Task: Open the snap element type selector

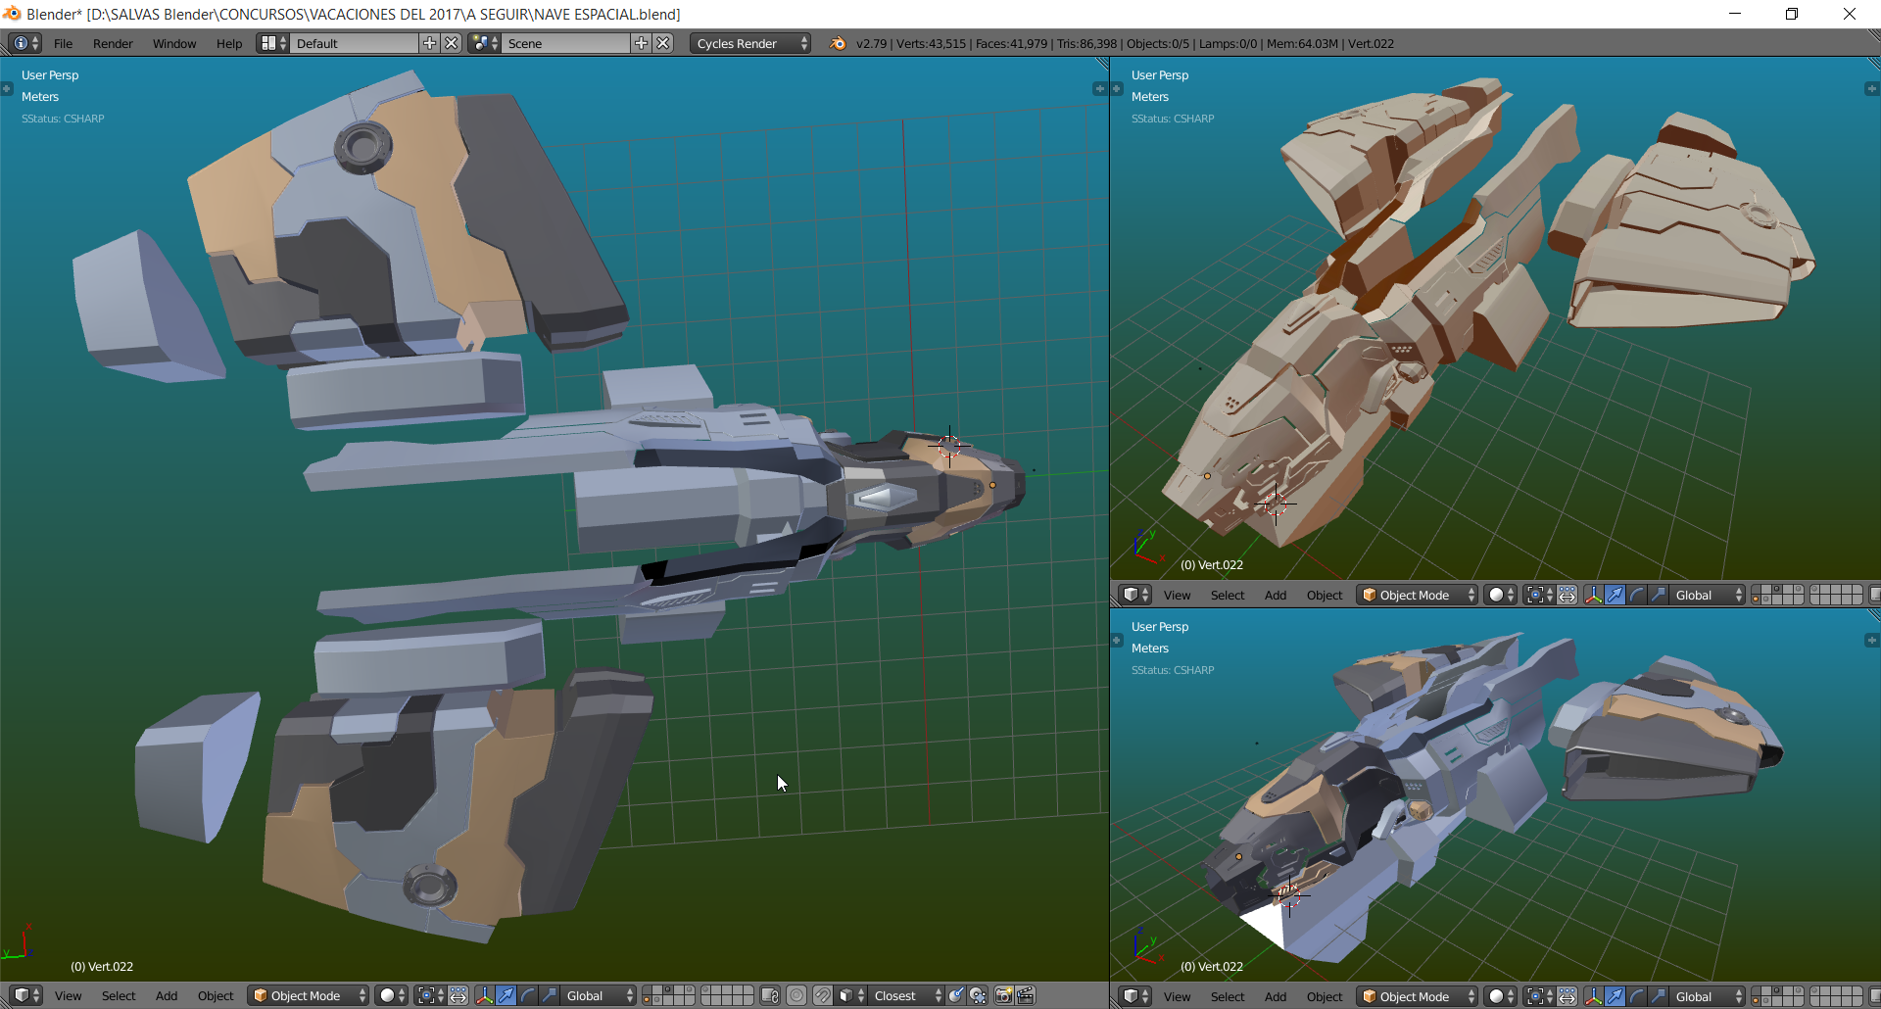Action: coord(851,995)
